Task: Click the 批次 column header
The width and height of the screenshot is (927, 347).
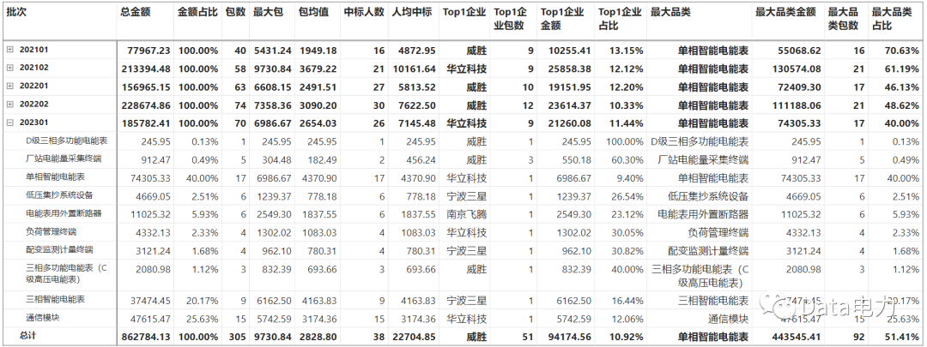Action: pyautogui.click(x=15, y=12)
